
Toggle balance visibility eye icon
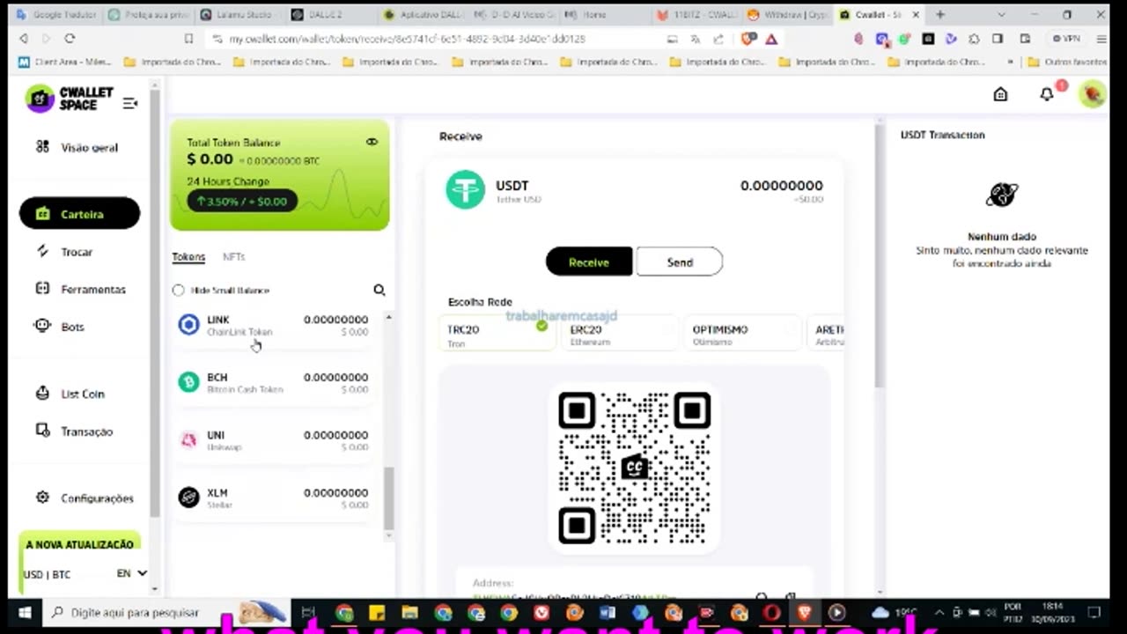pos(372,142)
